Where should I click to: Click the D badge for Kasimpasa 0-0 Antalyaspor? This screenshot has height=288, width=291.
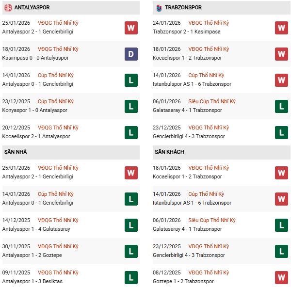tap(131, 54)
